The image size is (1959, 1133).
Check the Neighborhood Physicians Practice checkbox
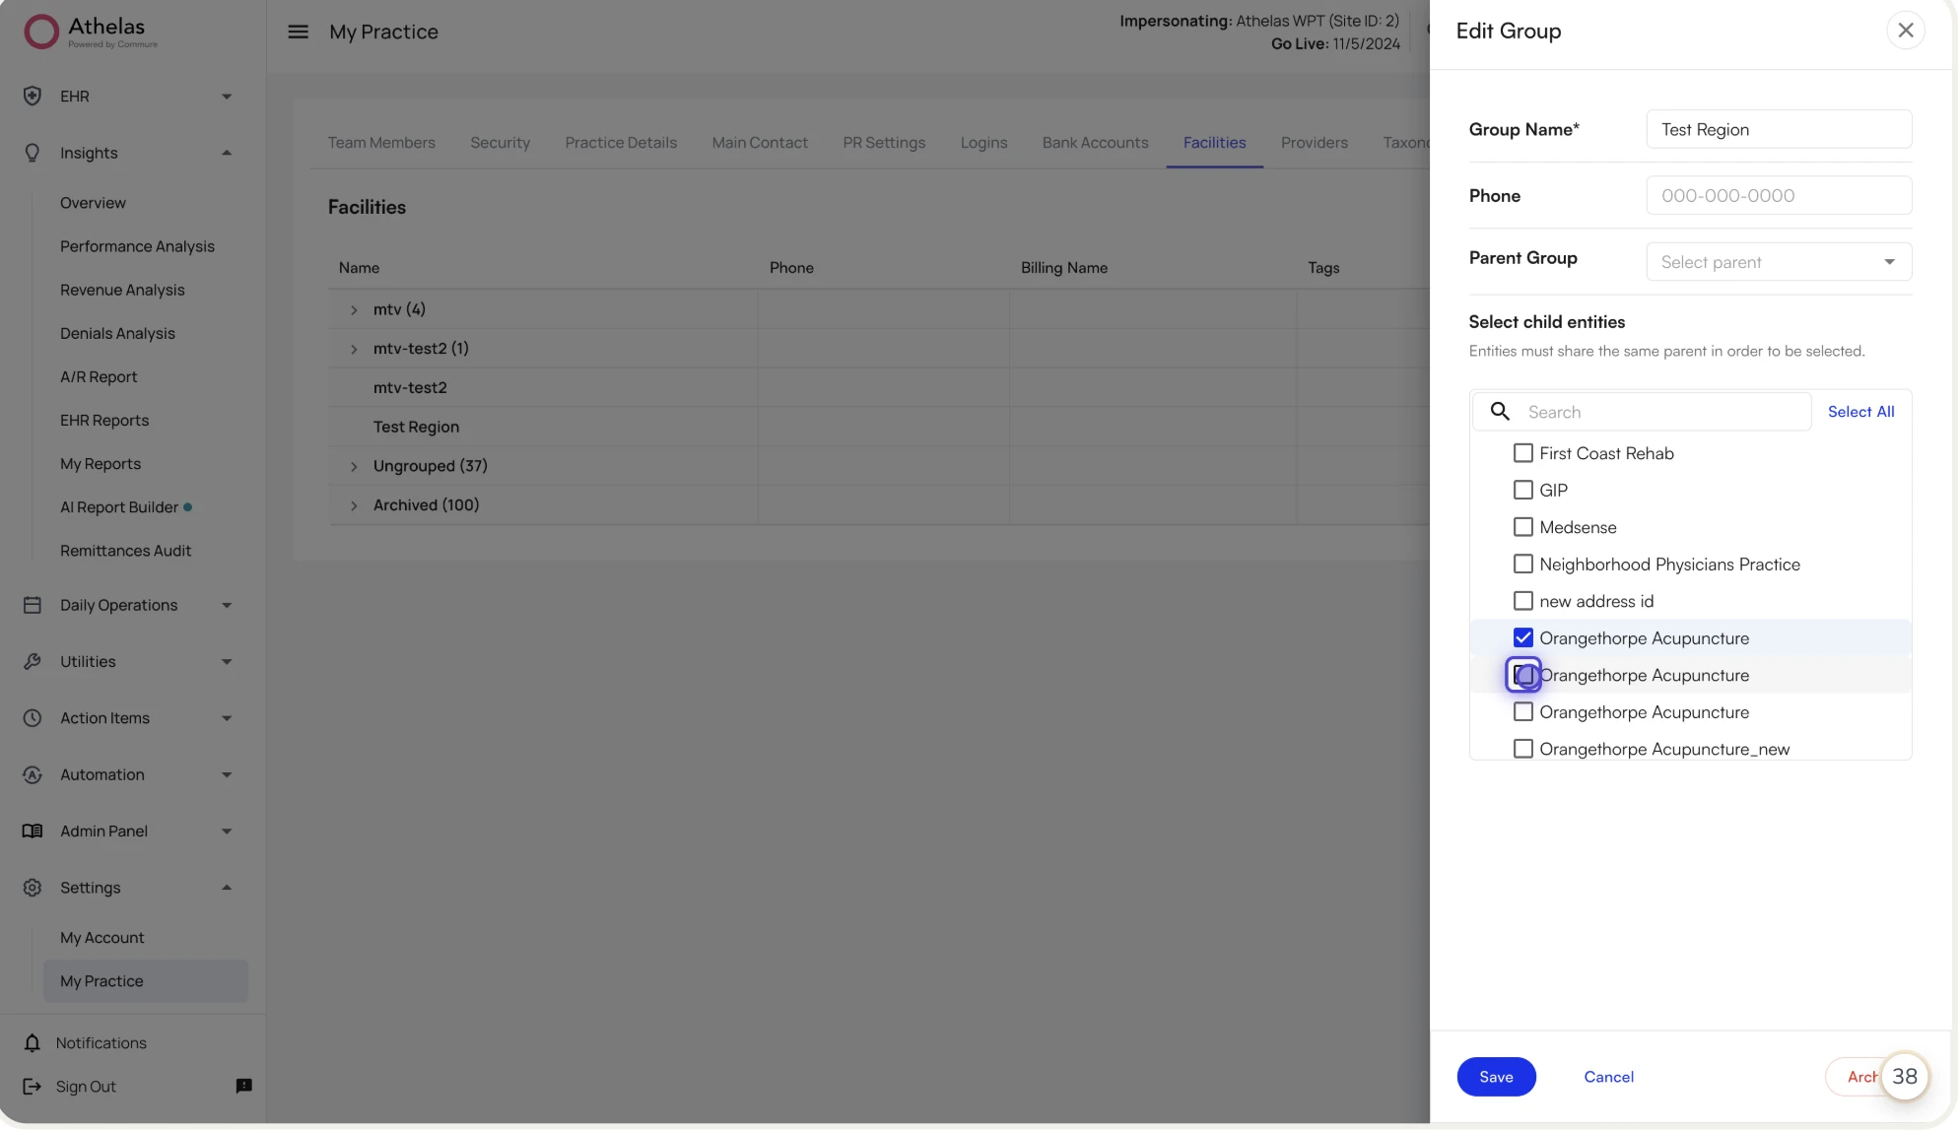[1523, 564]
